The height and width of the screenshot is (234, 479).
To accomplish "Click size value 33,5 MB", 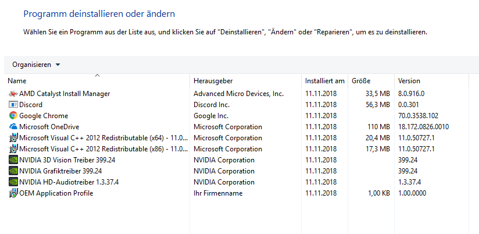I will pyautogui.click(x=378, y=94).
